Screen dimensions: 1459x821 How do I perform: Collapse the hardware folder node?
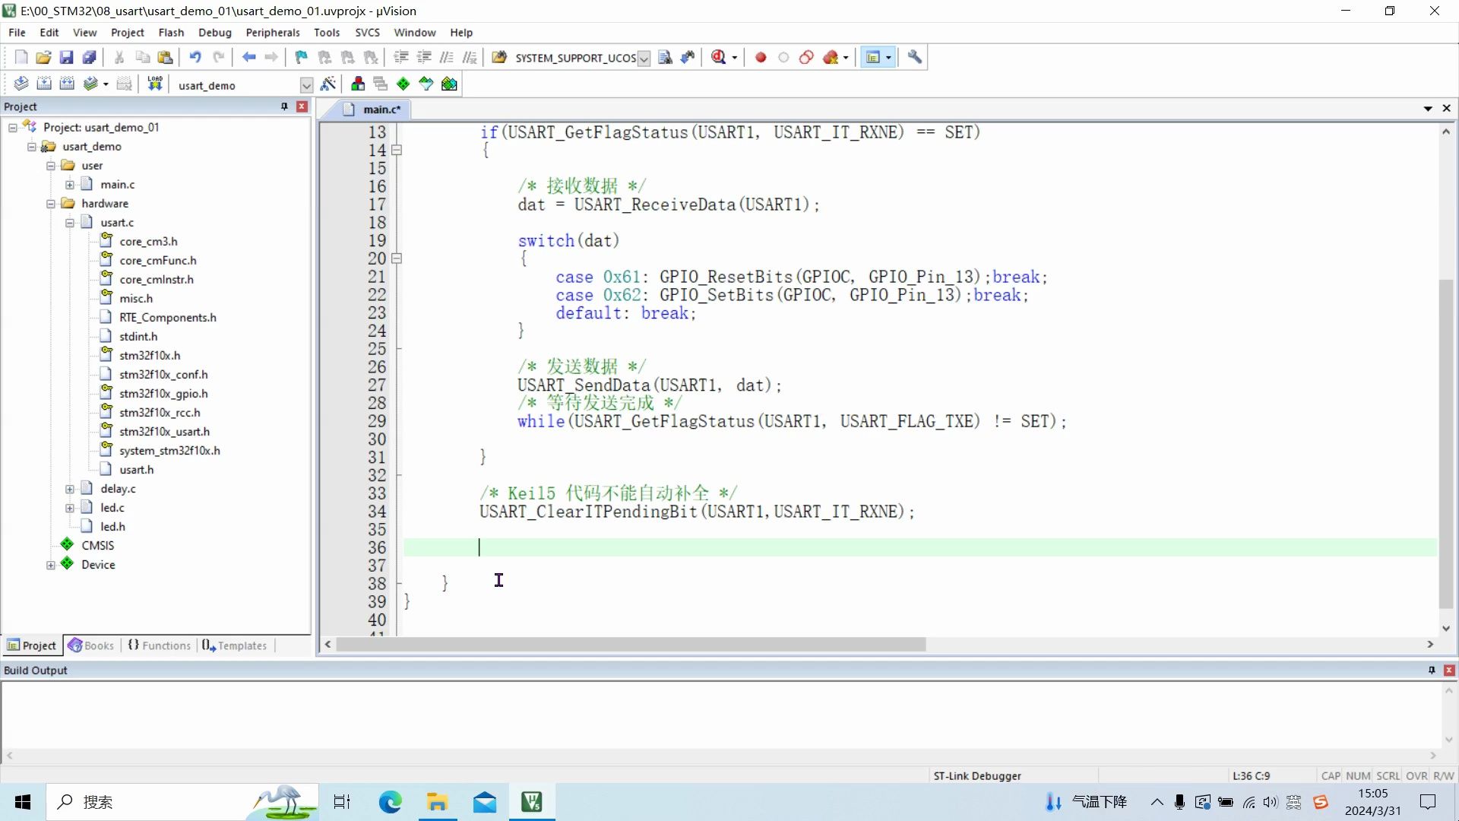51,204
